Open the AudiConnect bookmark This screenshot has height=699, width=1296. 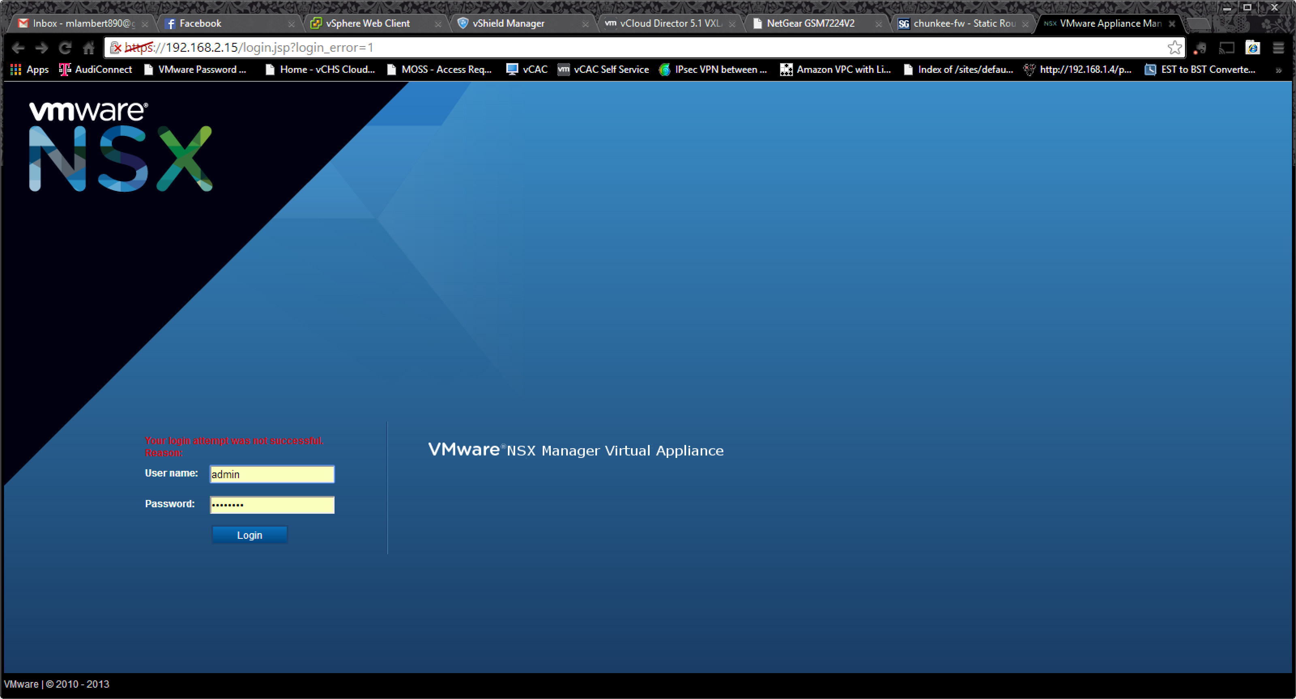pyautogui.click(x=96, y=69)
